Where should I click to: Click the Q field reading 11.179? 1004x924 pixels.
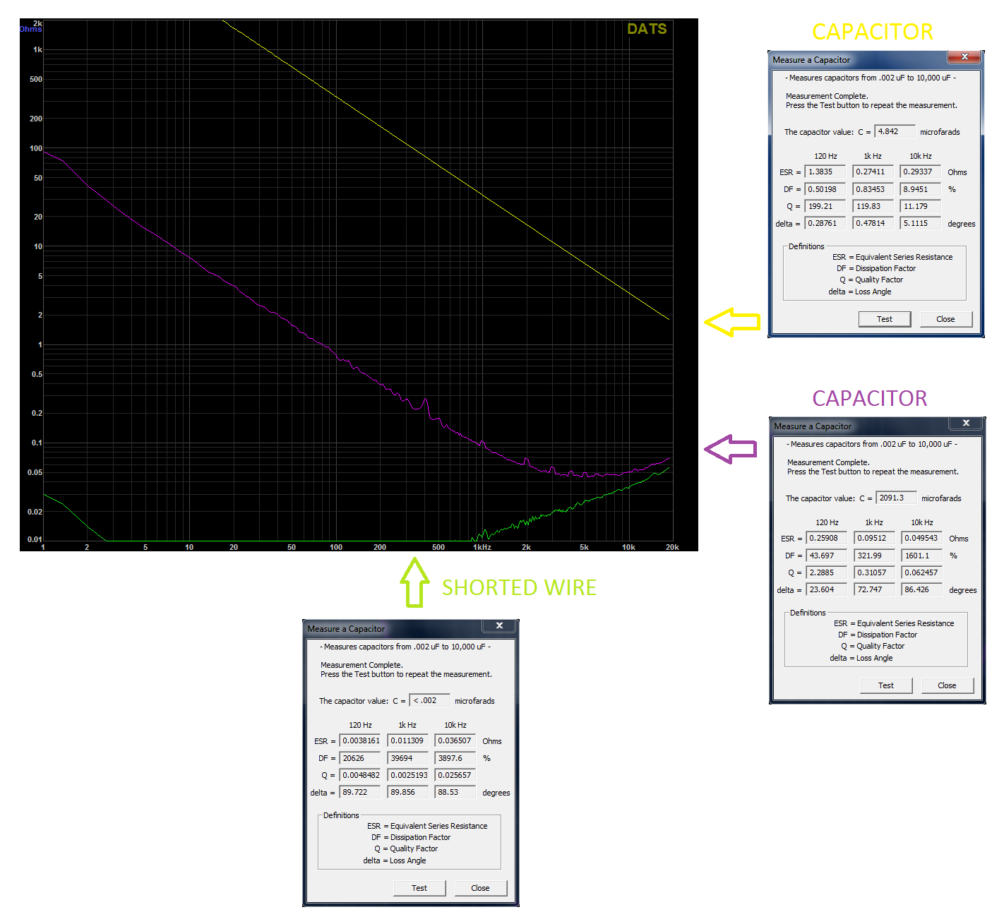(921, 206)
